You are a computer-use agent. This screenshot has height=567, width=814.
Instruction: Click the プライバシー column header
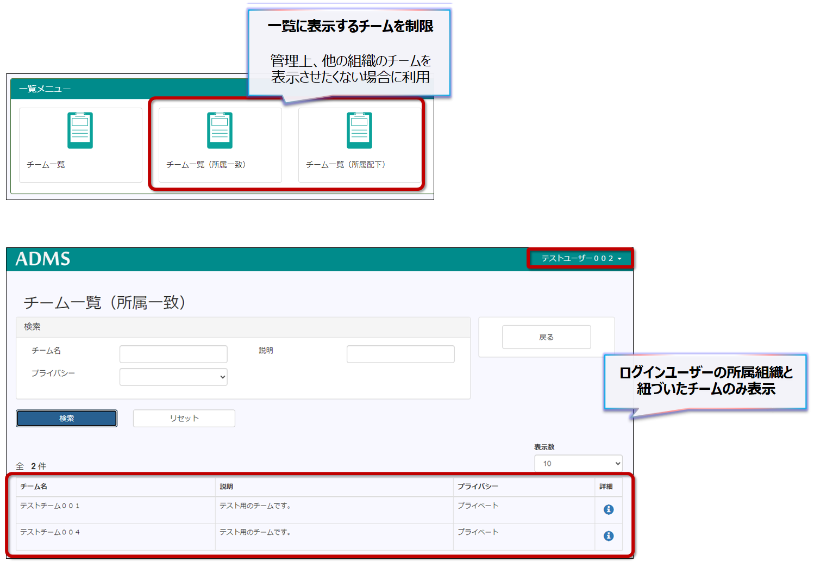478,487
